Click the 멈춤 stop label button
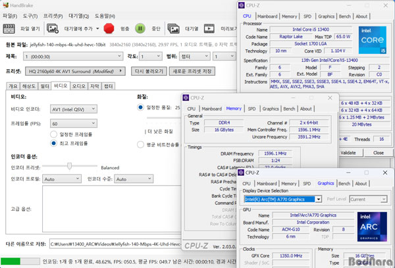 tap(124, 29)
